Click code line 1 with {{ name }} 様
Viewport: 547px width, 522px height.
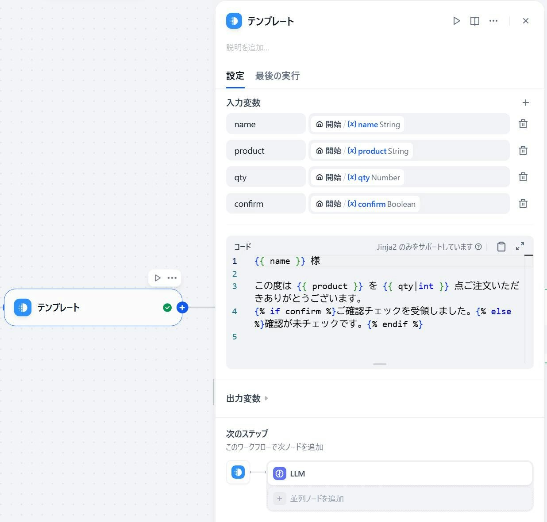coord(287,261)
